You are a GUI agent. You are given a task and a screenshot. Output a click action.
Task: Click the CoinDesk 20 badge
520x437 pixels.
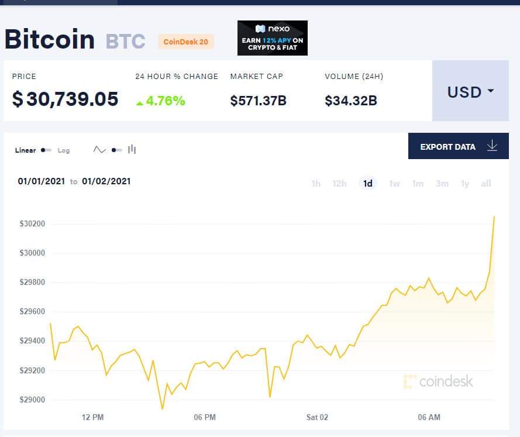pos(186,42)
